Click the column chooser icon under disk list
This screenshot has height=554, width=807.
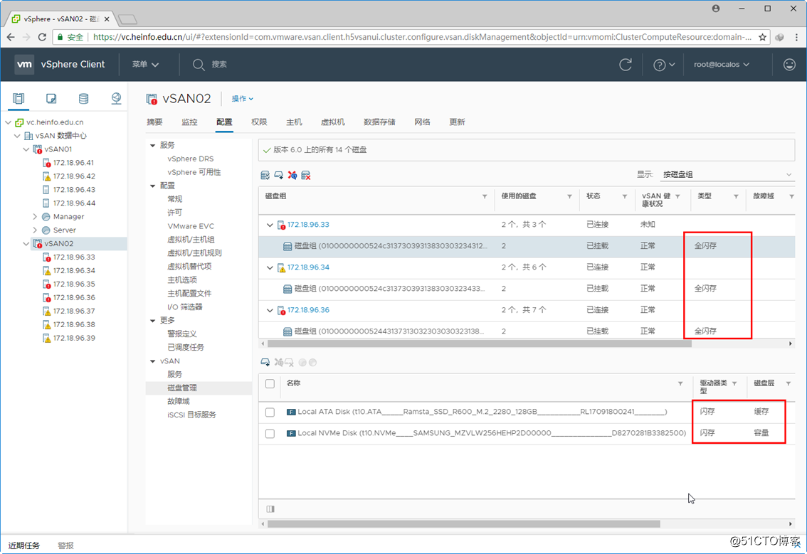coord(270,508)
